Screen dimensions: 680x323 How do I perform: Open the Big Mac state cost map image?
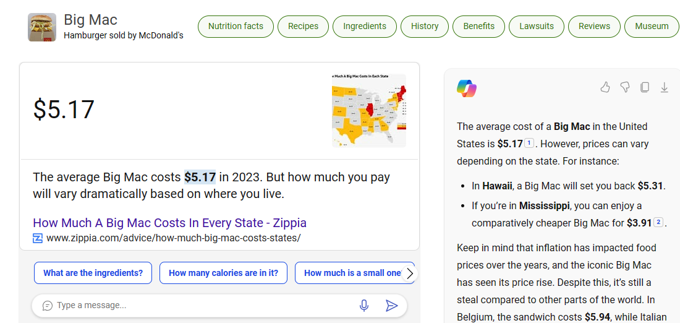click(368, 110)
